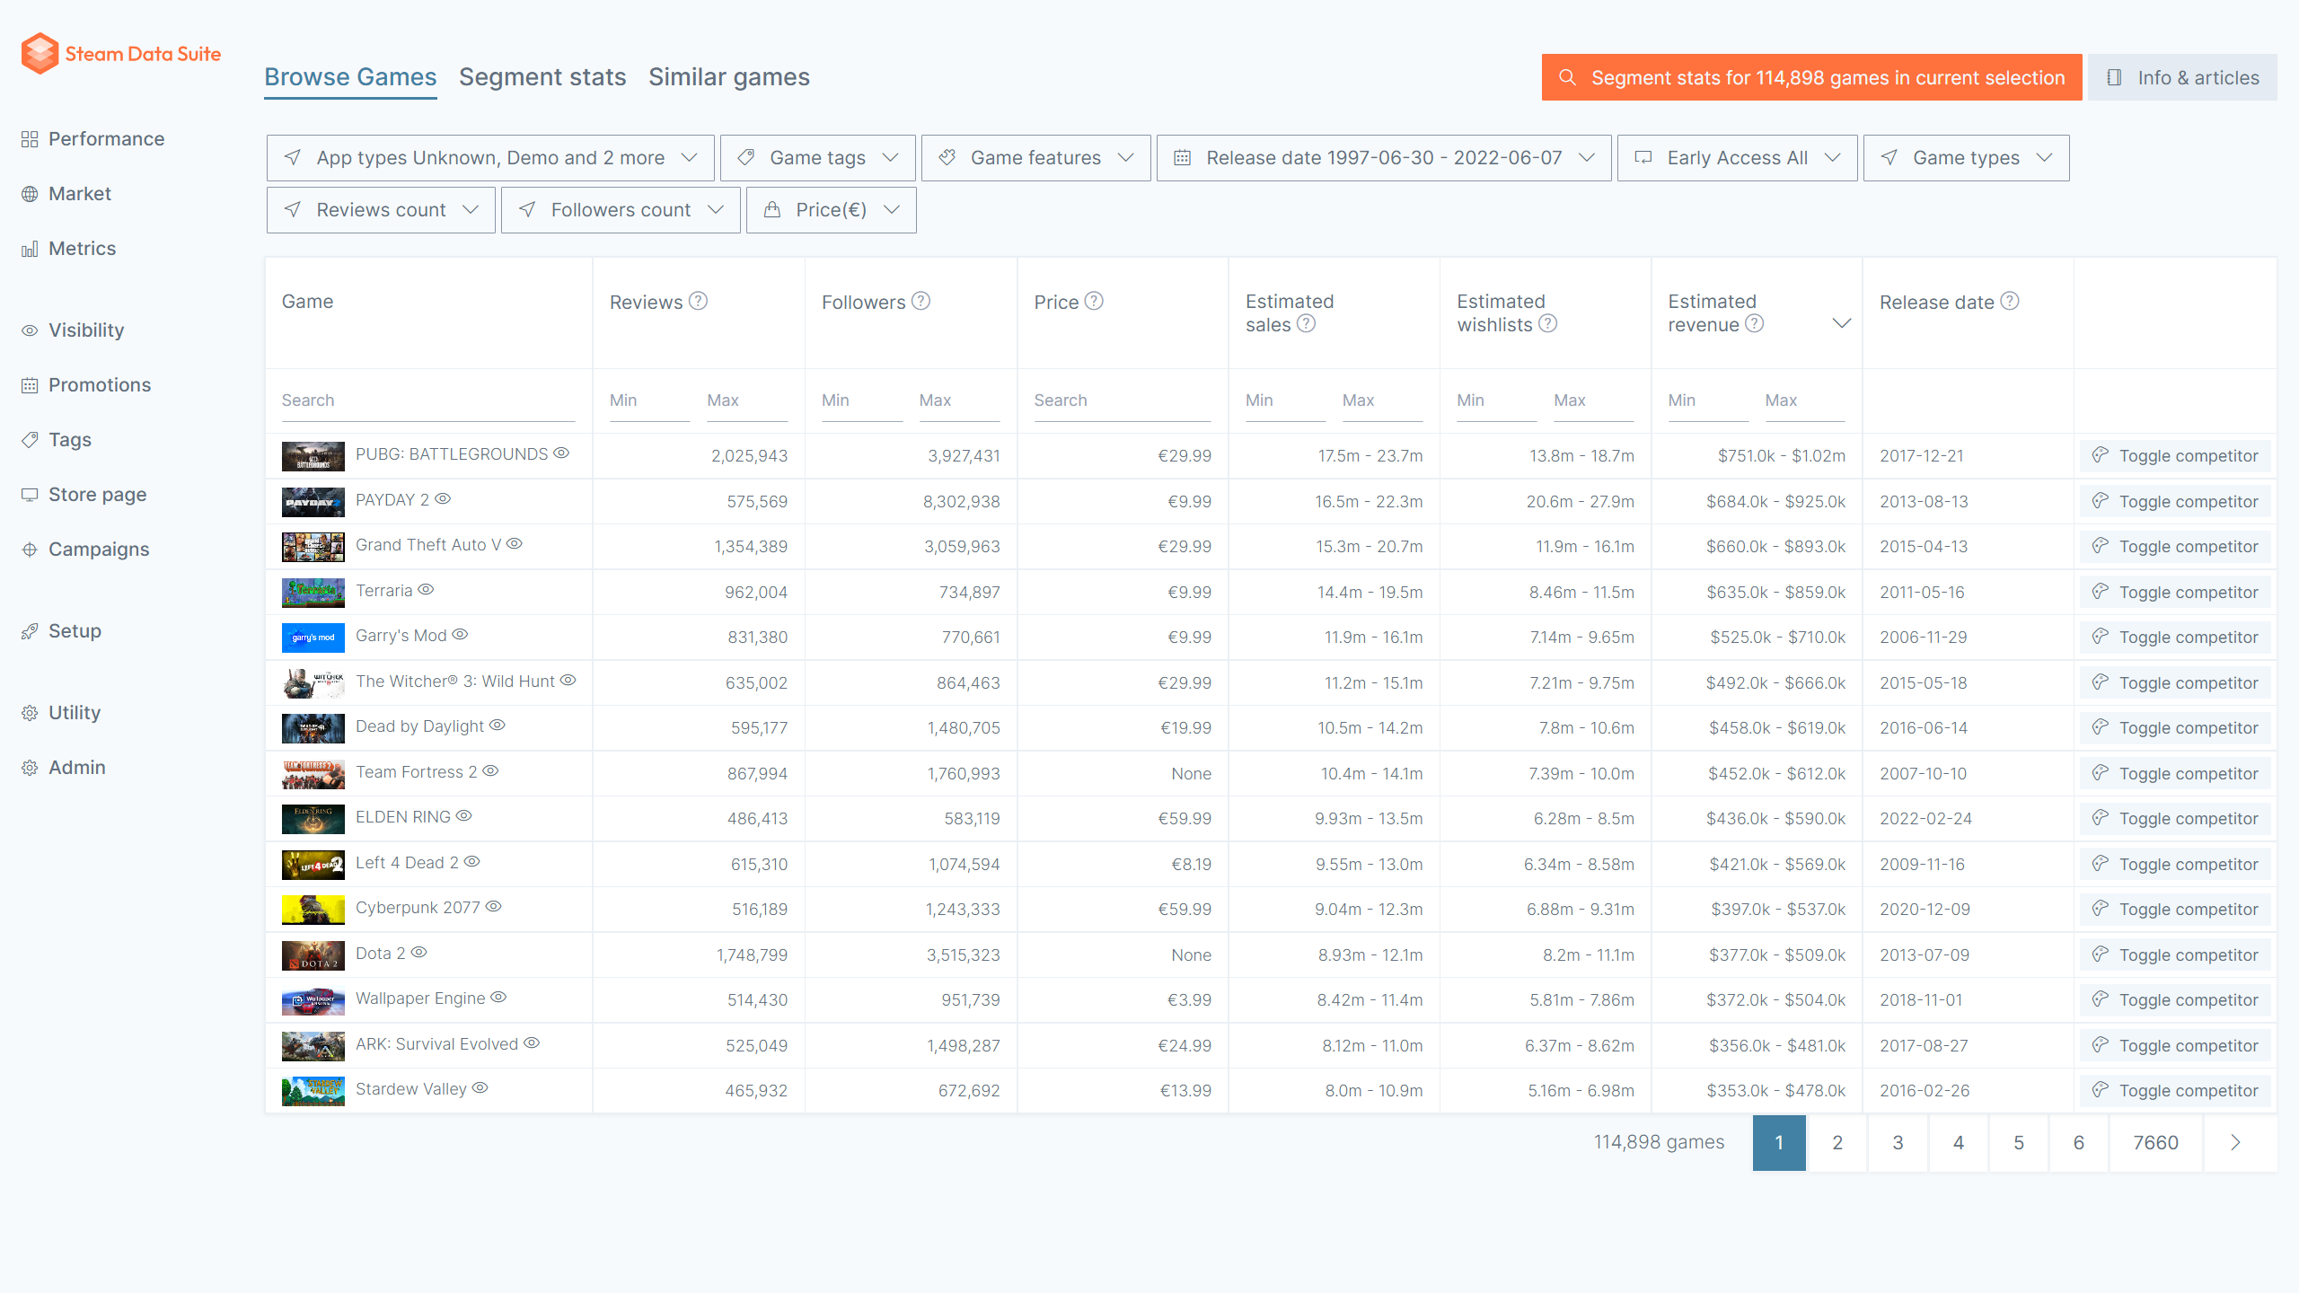Expand the Followers count filter dropdown
The height and width of the screenshot is (1293, 2299).
(621, 210)
